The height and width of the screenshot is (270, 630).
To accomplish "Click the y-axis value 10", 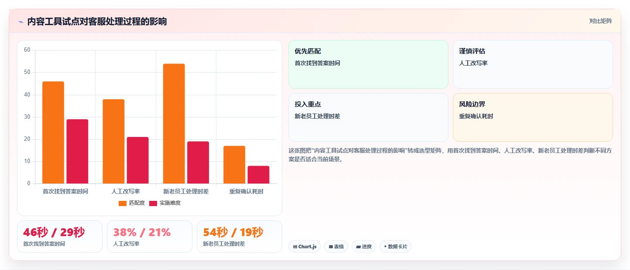I will (x=27, y=161).
